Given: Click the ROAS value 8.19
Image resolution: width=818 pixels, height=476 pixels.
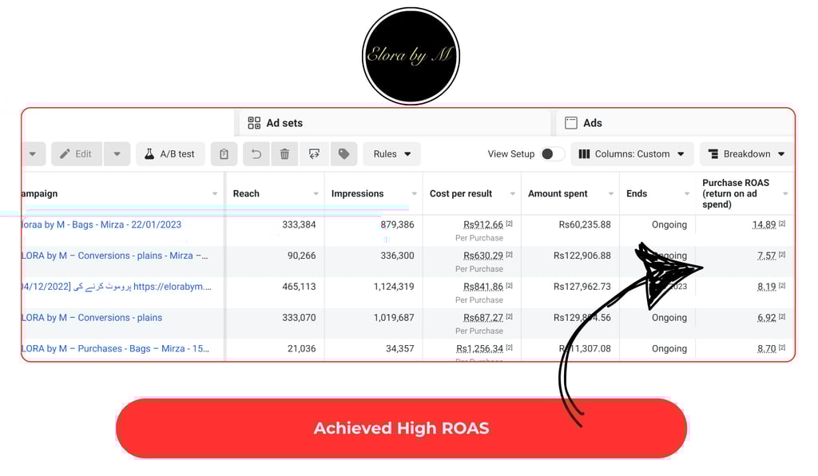Looking at the screenshot, I should [x=766, y=286].
